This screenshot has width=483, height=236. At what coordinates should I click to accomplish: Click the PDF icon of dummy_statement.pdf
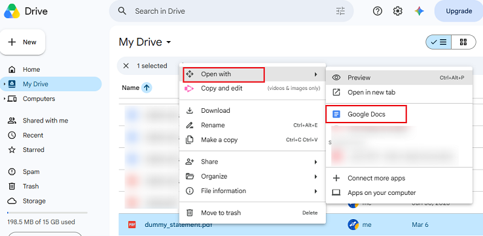click(x=132, y=225)
